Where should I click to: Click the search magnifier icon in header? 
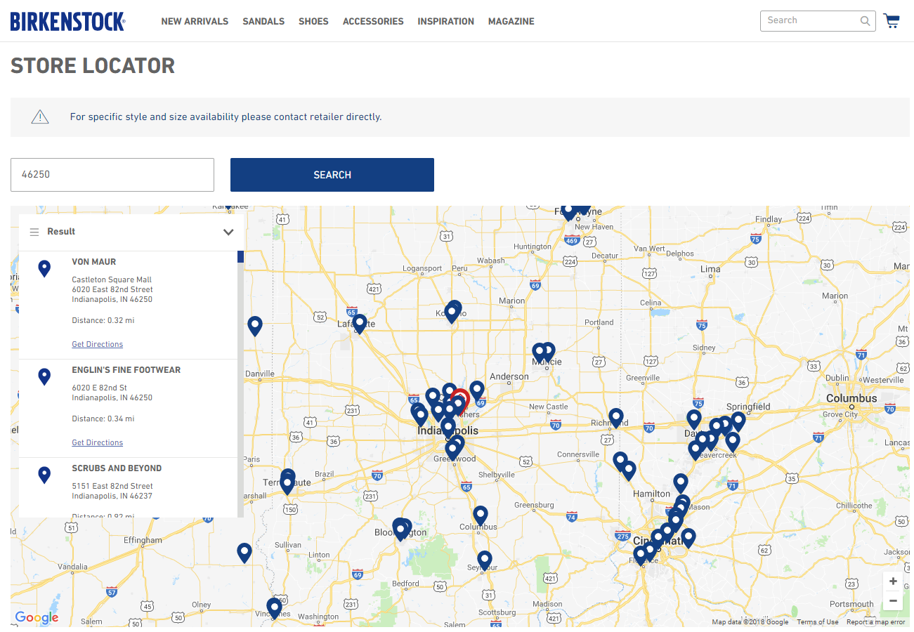pyautogui.click(x=865, y=21)
